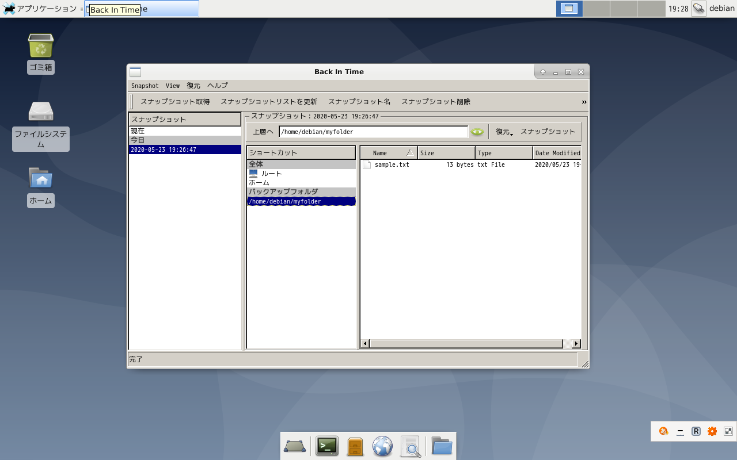The image size is (737, 460).
Task: Click the スナップショット button beside 復元
Action: [x=548, y=132]
